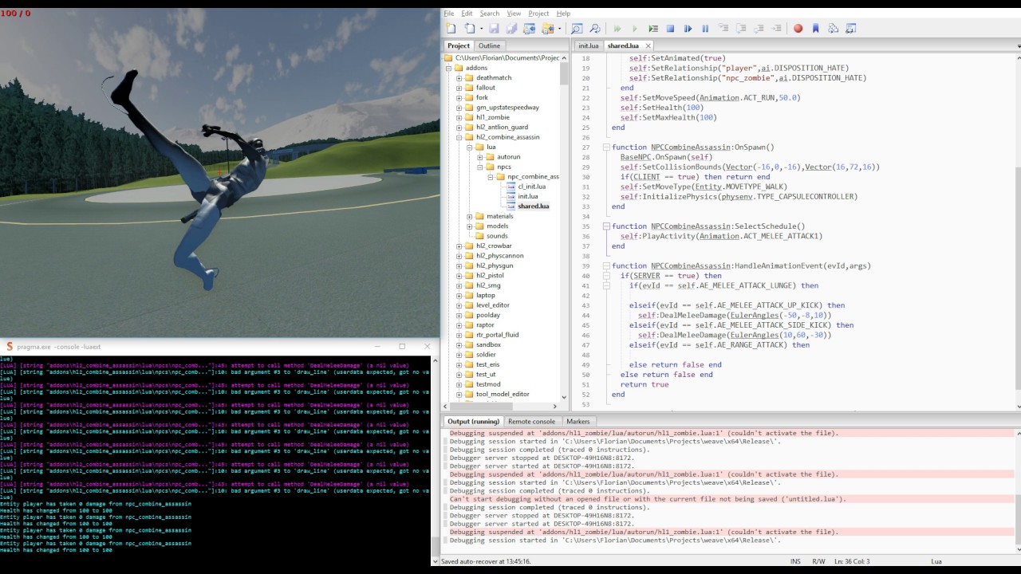Expand the models folder node
Image resolution: width=1021 pixels, height=574 pixels.
pyautogui.click(x=469, y=226)
